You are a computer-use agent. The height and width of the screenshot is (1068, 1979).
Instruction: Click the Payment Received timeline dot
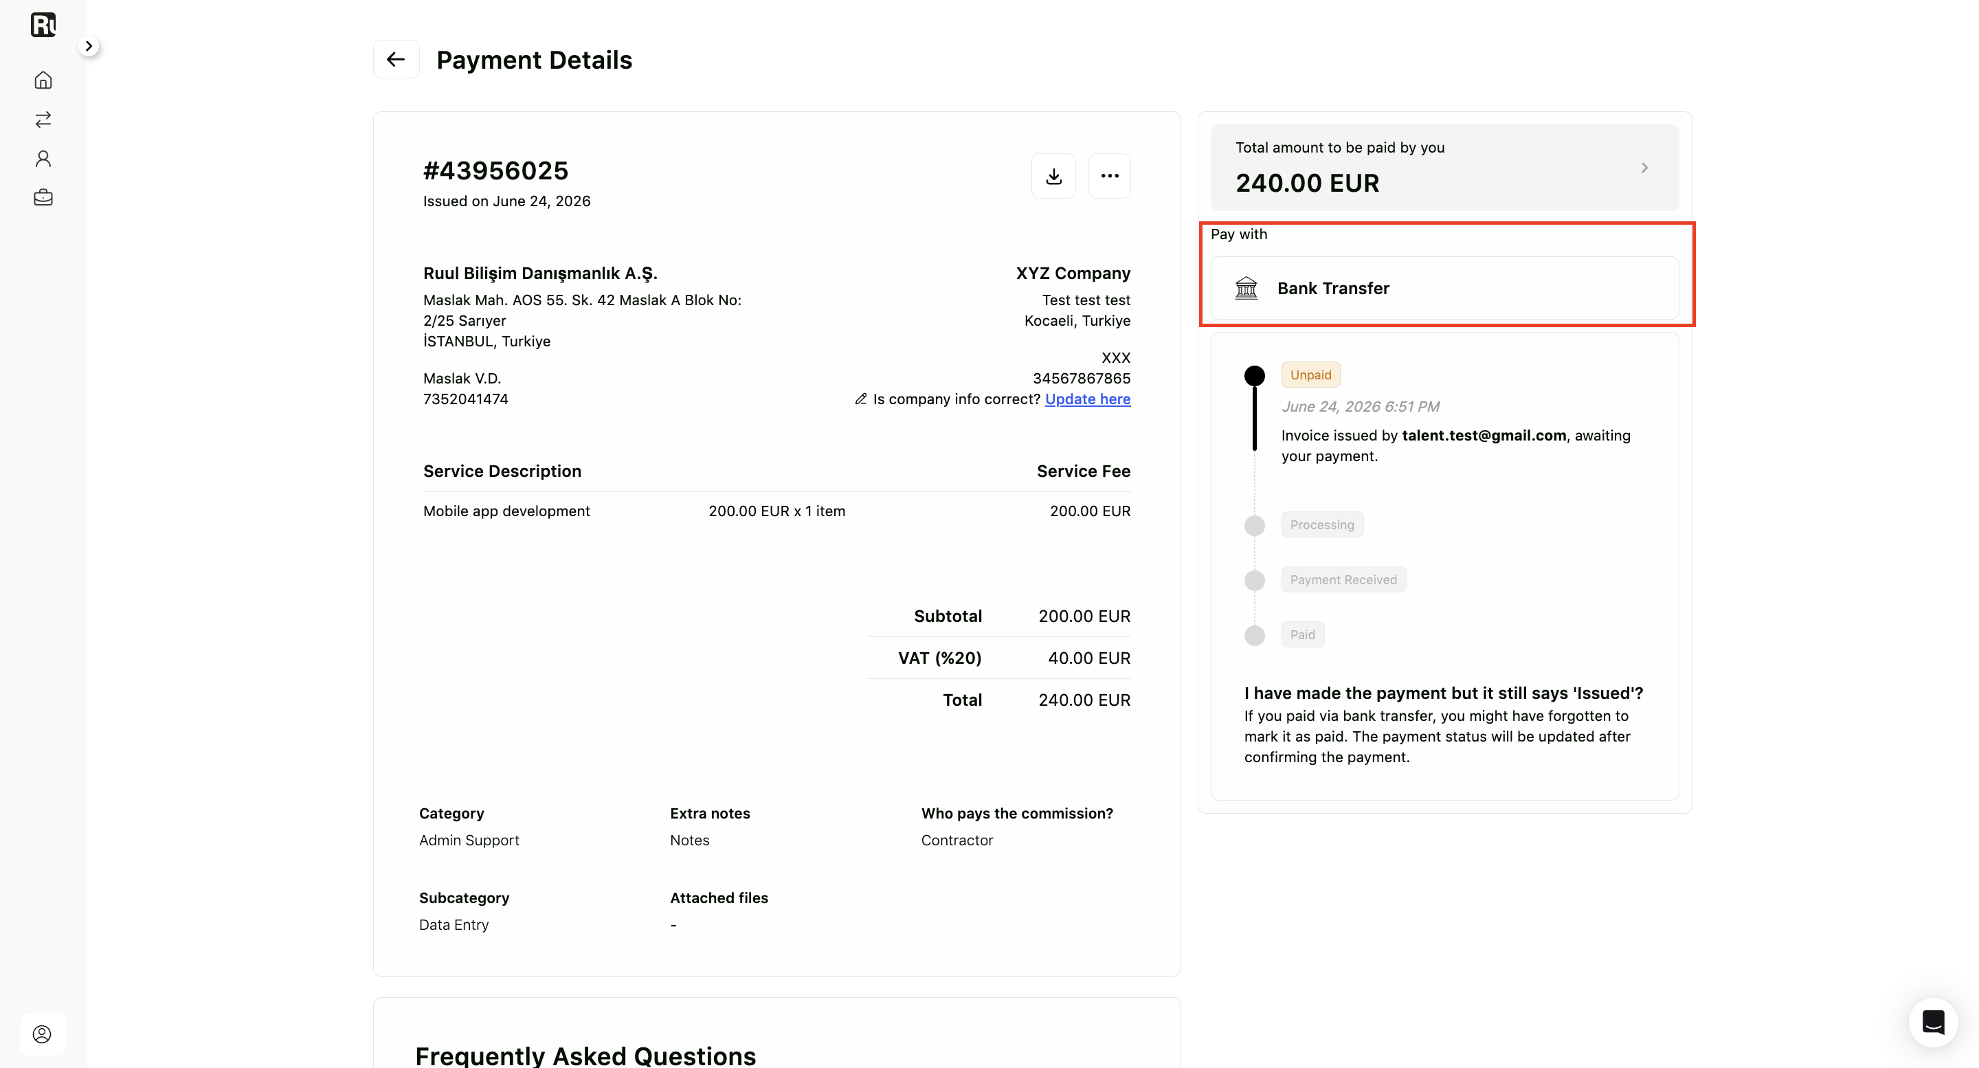coord(1255,580)
